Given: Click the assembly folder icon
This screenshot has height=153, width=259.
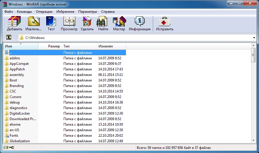Looking at the screenshot, I should pyautogui.click(x=6, y=75).
